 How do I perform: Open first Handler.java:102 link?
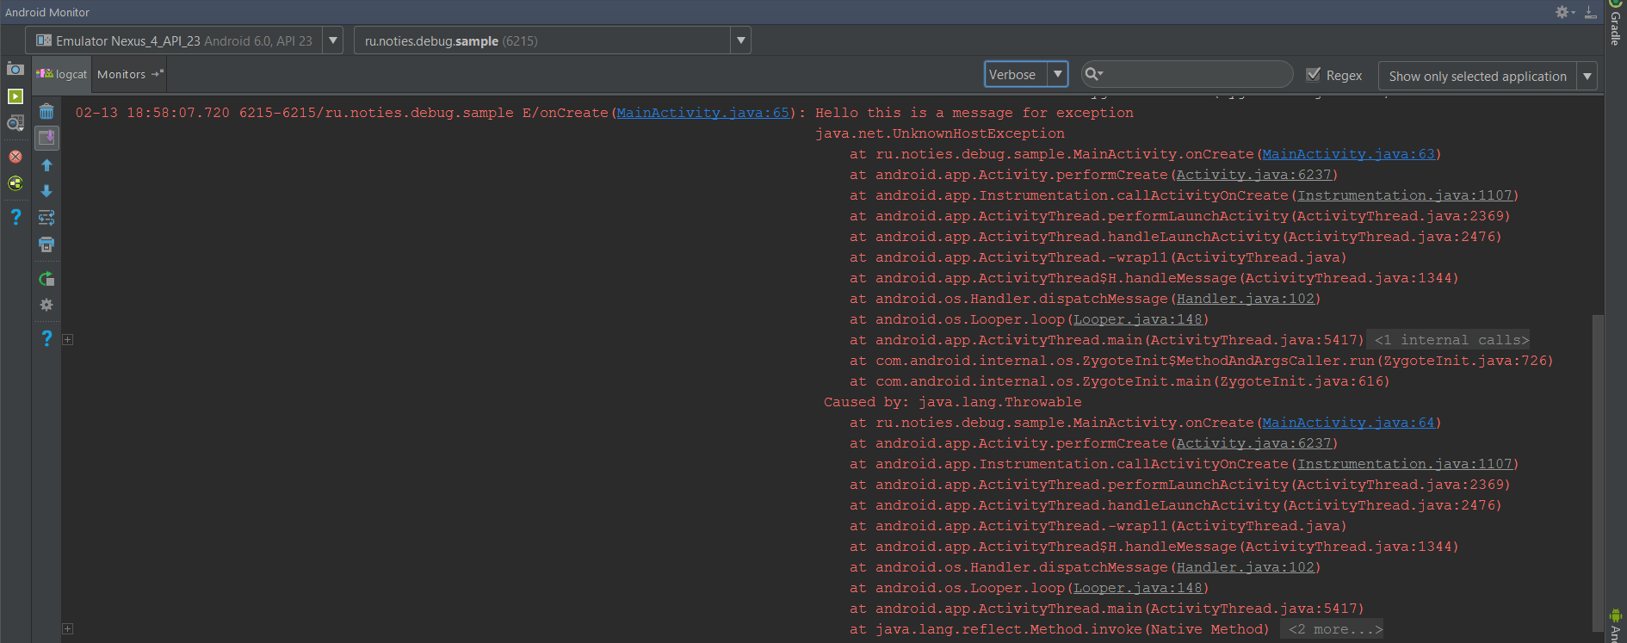click(1246, 299)
